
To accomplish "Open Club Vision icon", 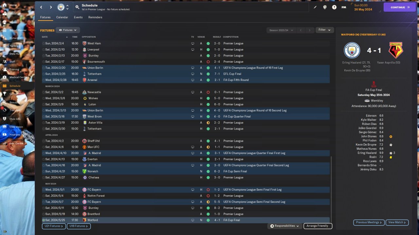I will point(5,127).
